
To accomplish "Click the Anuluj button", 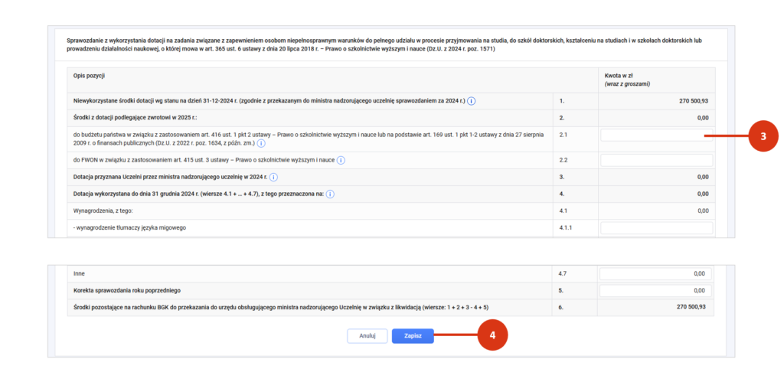I will tap(367, 335).
